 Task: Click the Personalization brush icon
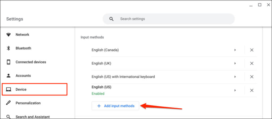(8, 103)
